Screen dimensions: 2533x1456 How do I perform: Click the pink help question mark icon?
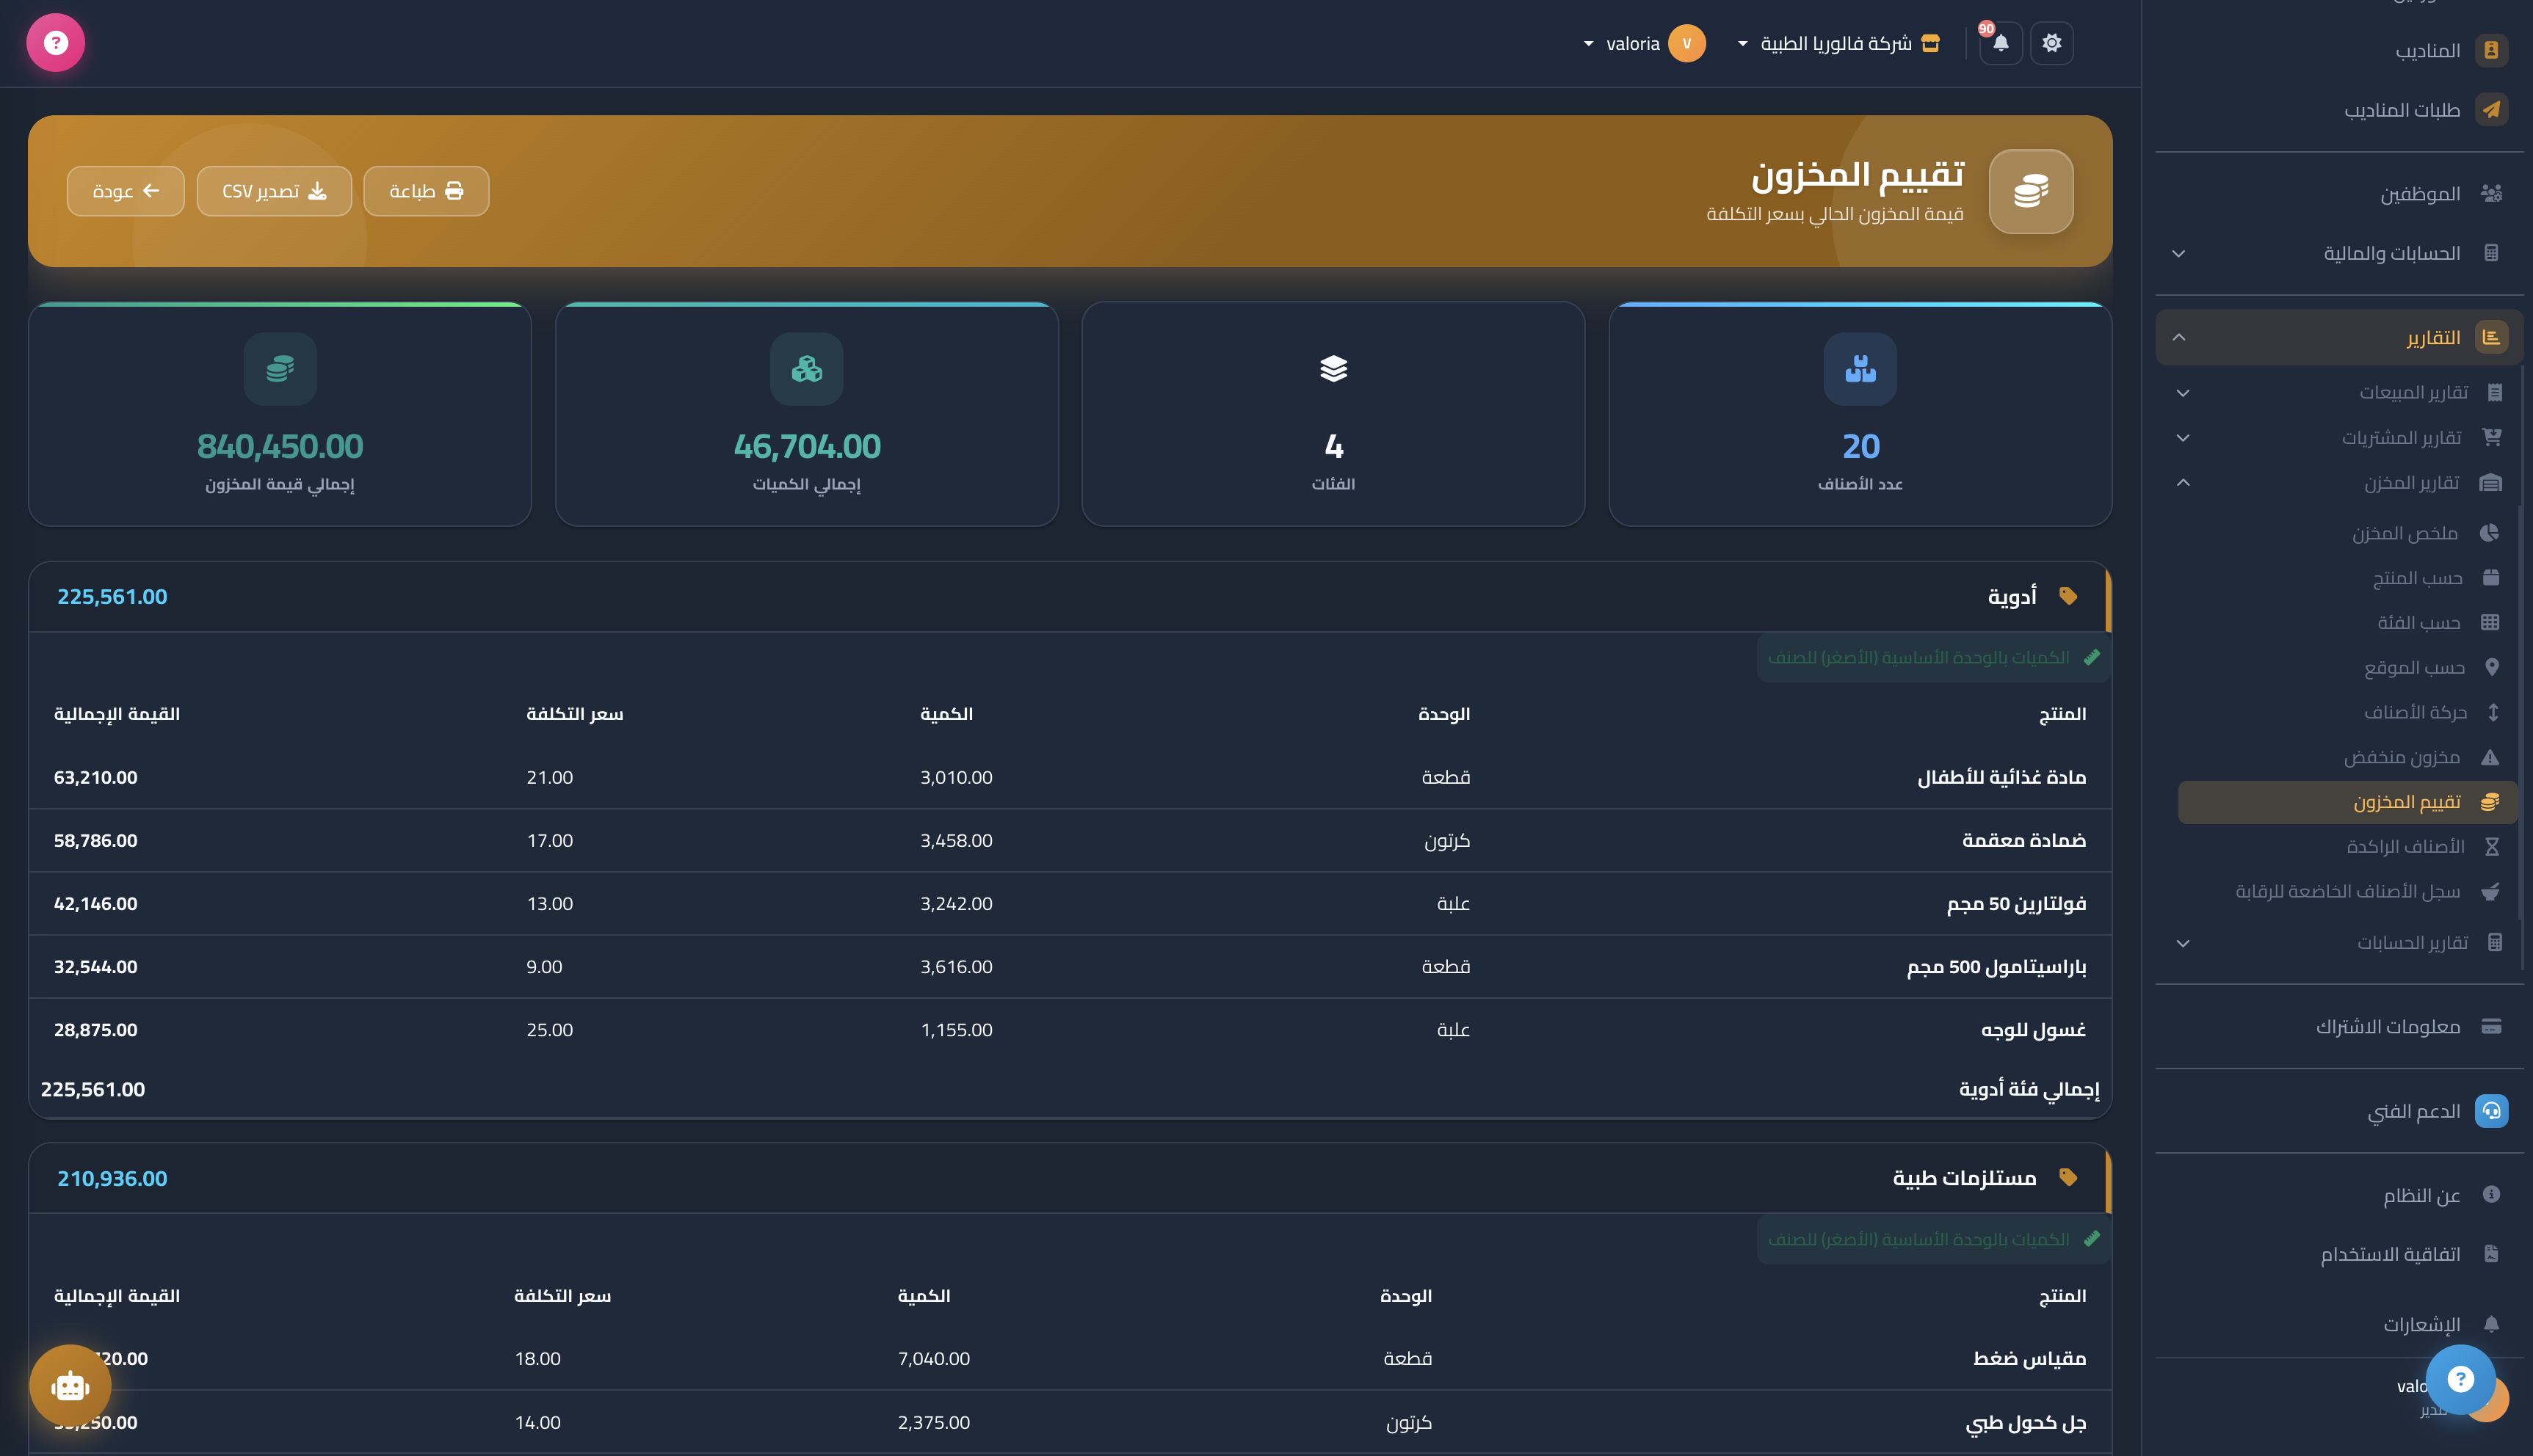pyautogui.click(x=56, y=43)
